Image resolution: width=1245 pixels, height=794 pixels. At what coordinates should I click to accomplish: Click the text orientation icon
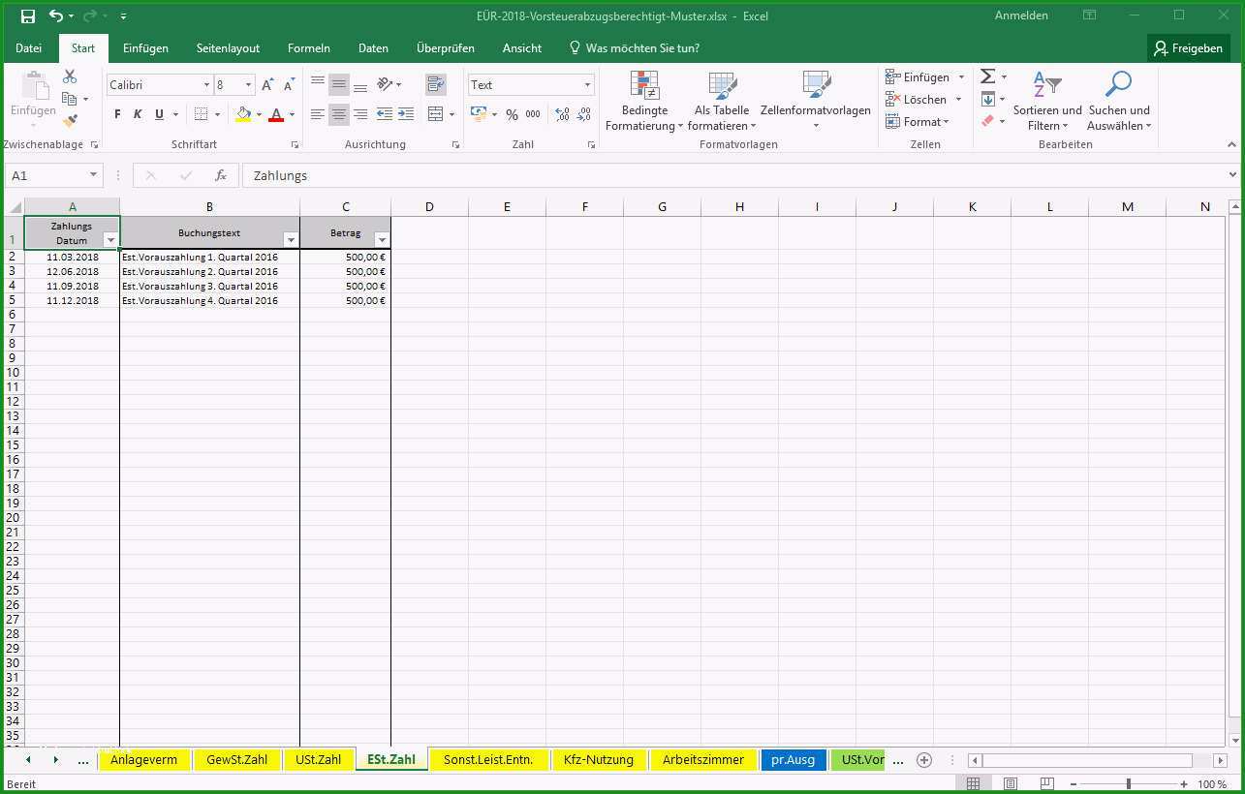click(x=385, y=85)
